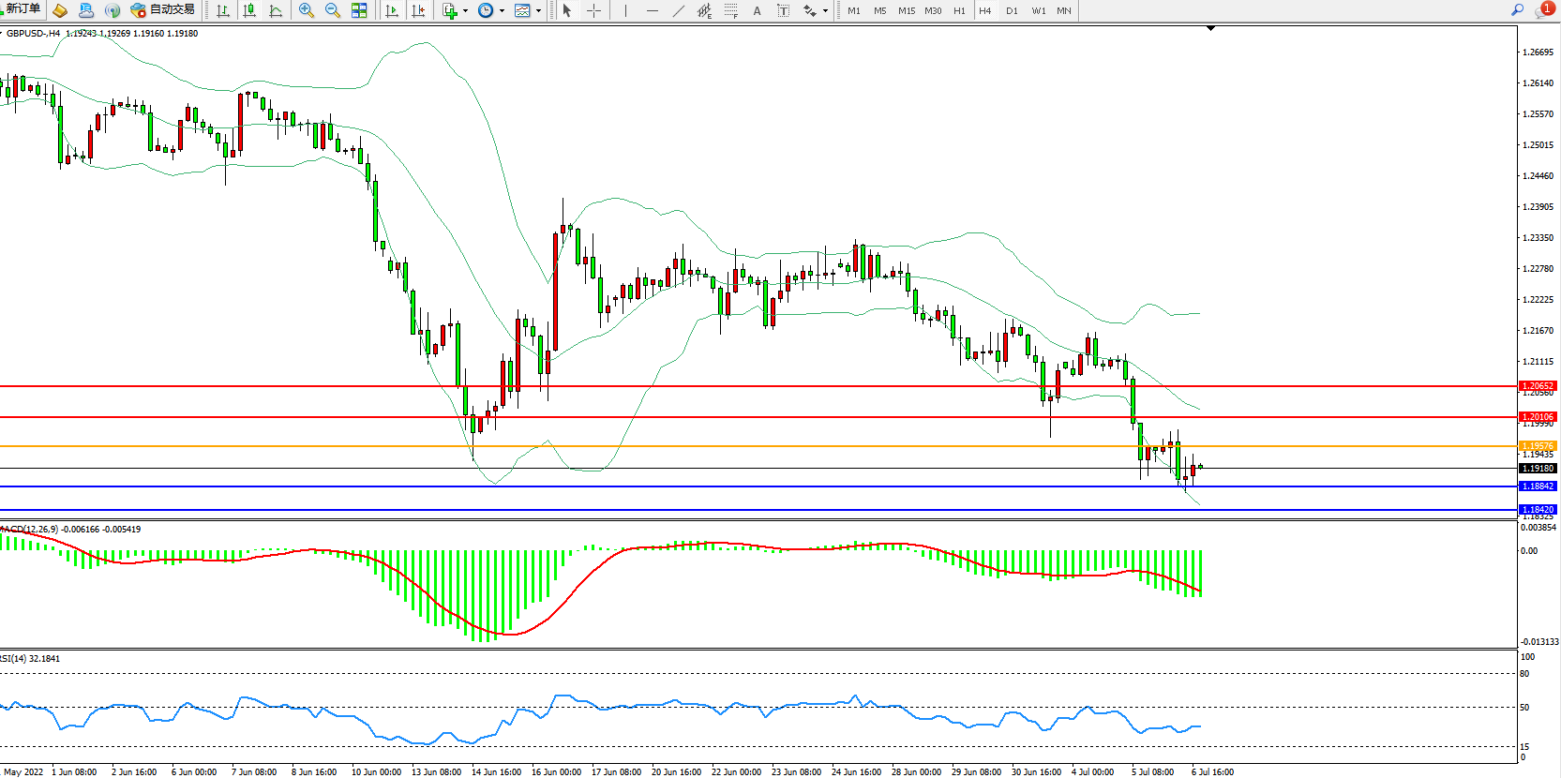Select the crosshair tool

(593, 11)
